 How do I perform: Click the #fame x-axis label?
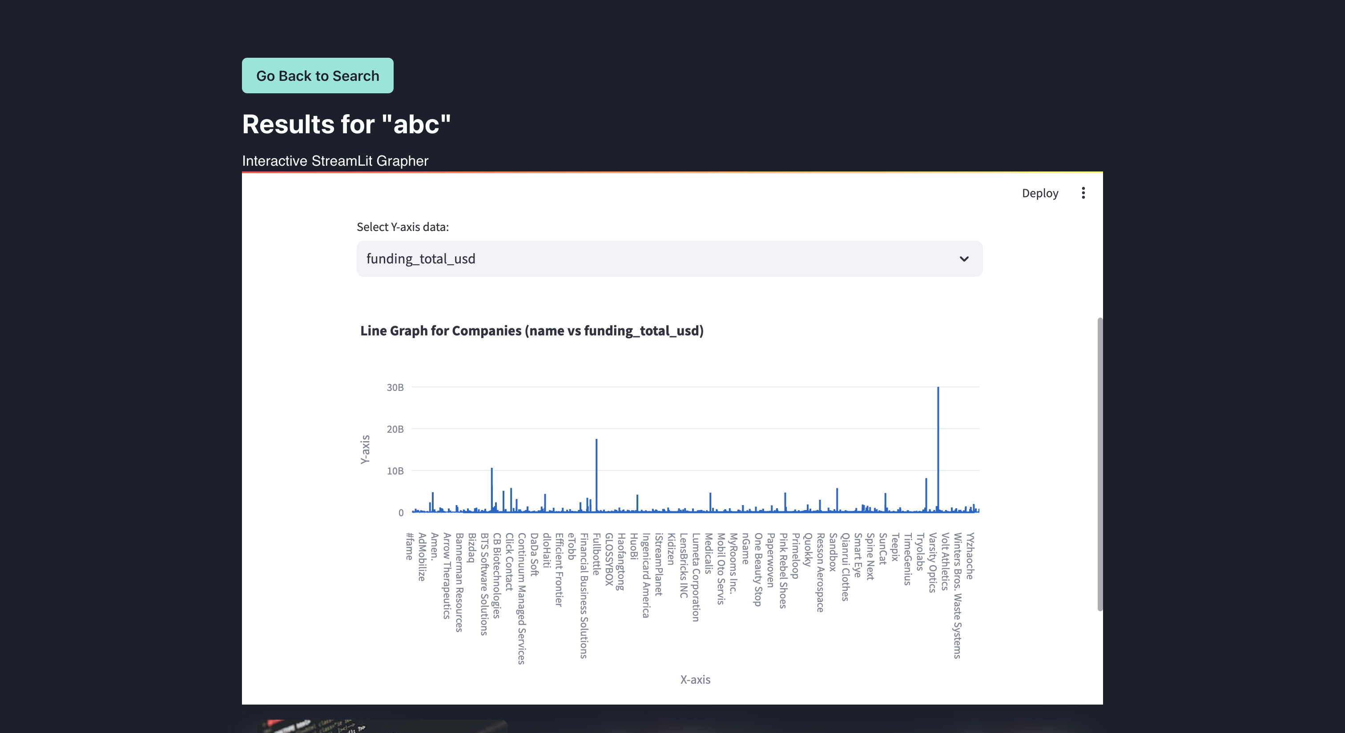pos(409,546)
